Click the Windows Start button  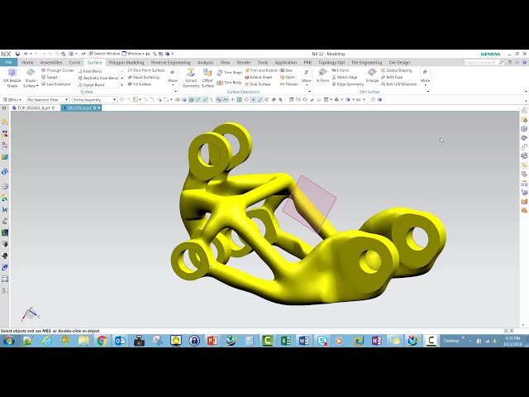pyautogui.click(x=9, y=341)
